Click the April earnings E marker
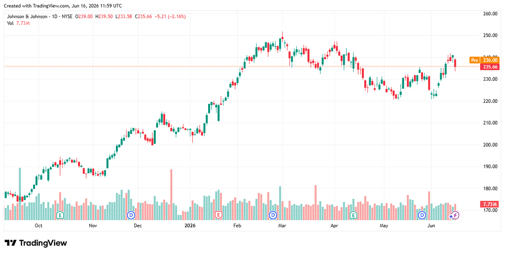 click(354, 215)
